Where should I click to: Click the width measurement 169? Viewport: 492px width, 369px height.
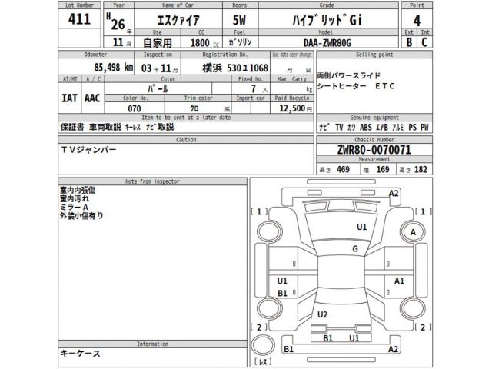tap(383, 169)
